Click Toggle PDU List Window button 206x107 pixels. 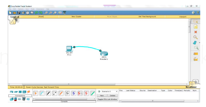click(107, 99)
